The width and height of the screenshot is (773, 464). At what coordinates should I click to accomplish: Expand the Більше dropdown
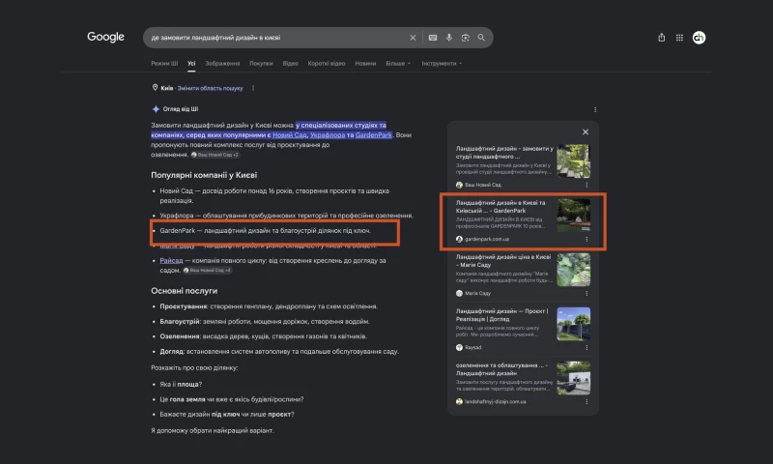click(x=398, y=63)
